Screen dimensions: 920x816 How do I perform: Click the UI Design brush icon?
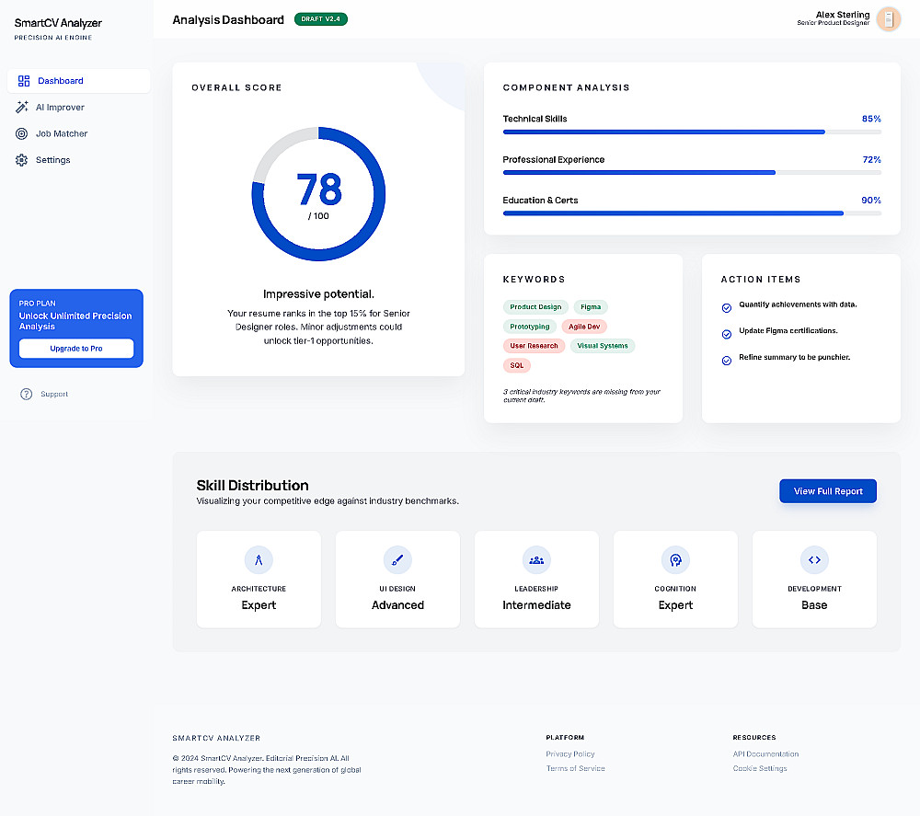point(397,560)
